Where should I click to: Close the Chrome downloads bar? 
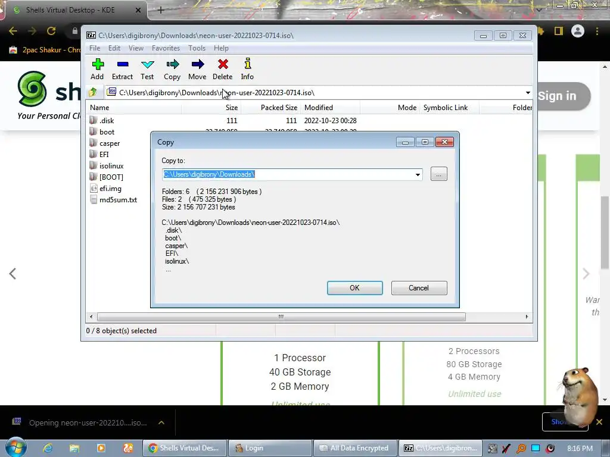599,422
